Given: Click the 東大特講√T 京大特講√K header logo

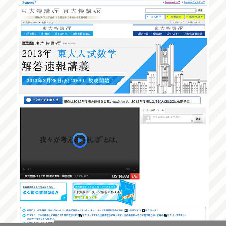Looking at the screenshot, I should 61,11.
